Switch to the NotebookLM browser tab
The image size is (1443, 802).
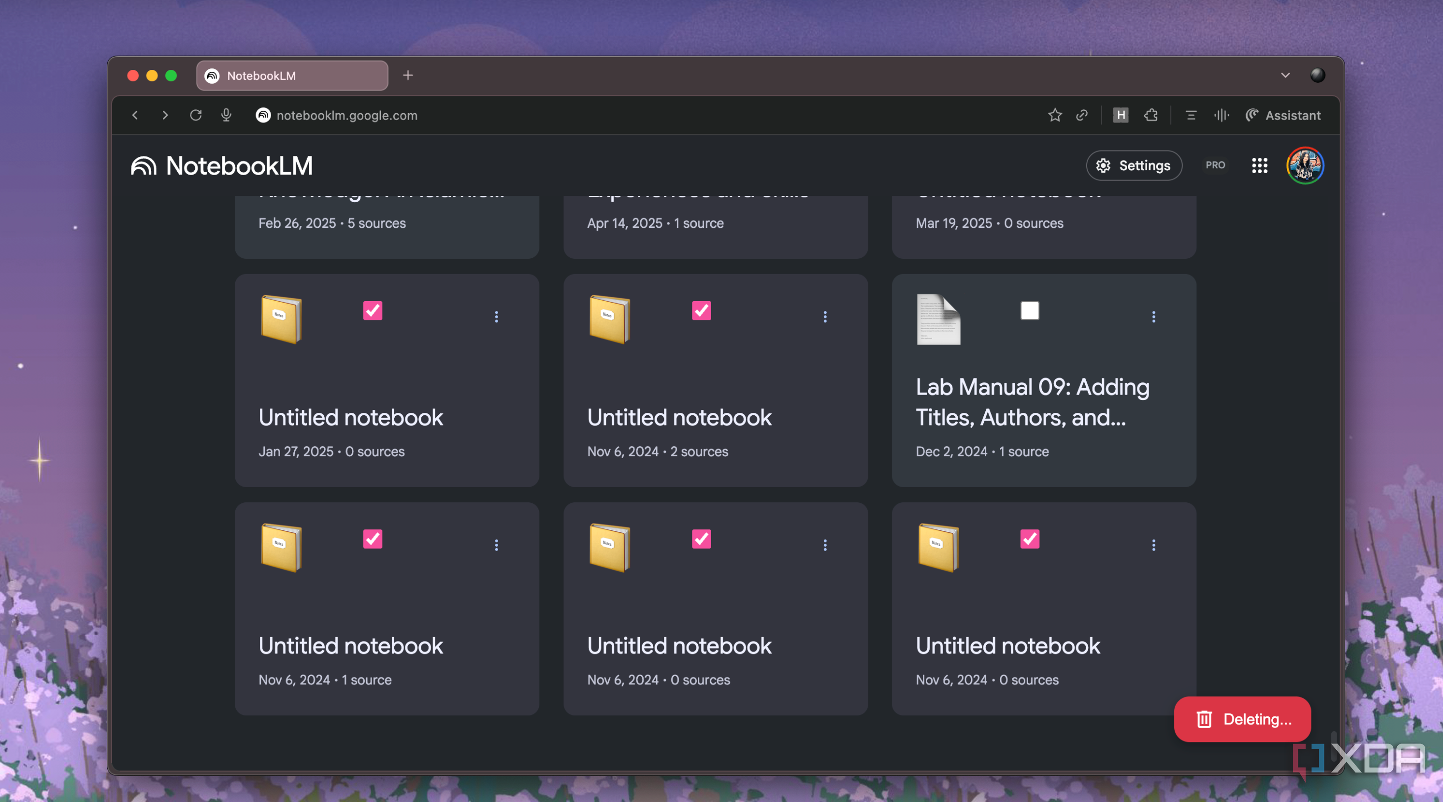[292, 76]
